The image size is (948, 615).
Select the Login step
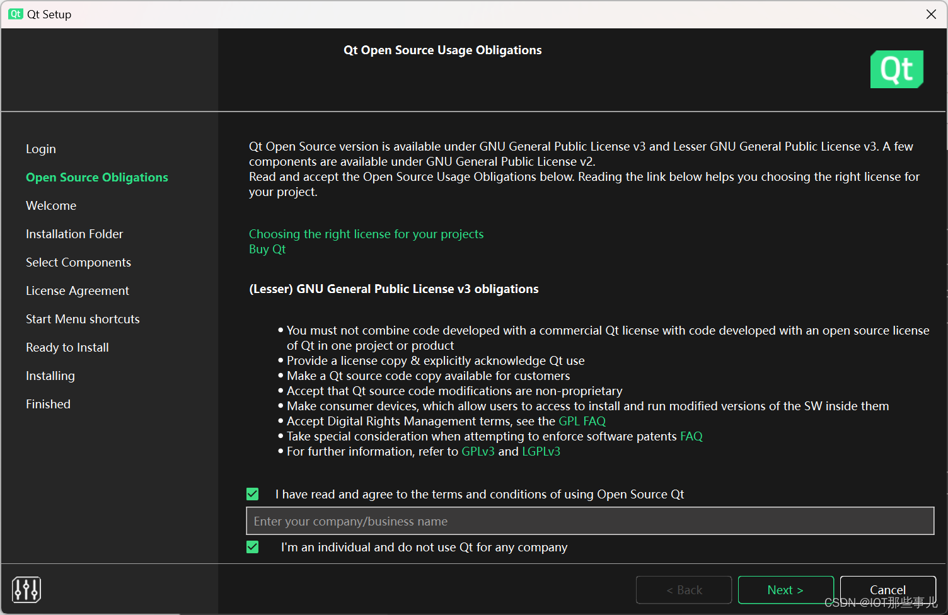tap(41, 149)
